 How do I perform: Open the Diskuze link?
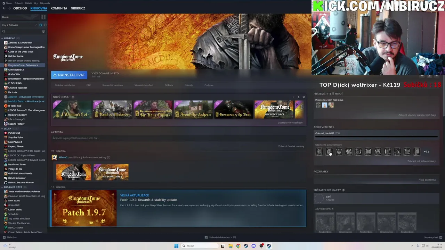[169, 85]
